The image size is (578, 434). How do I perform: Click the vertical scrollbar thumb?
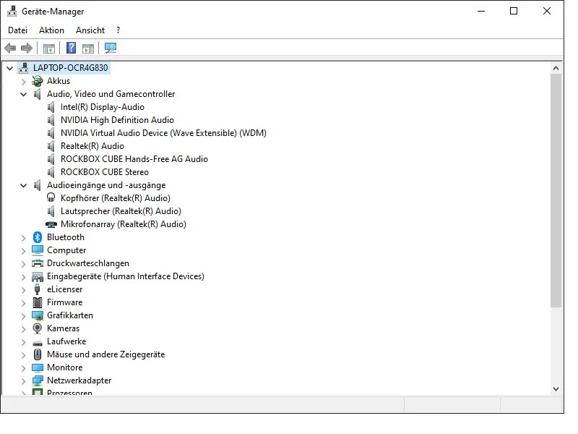point(556,190)
